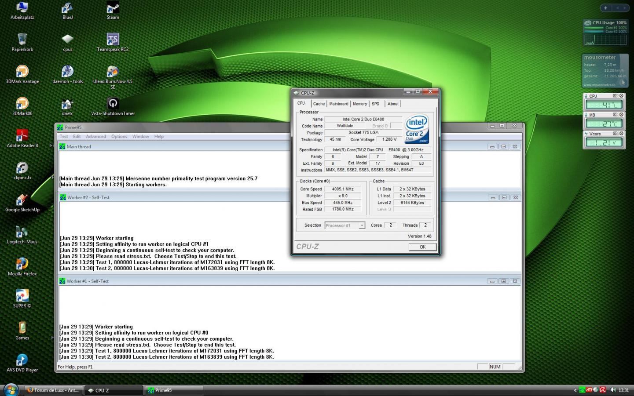
Task: Switch to the Mainboard tab in CPU-Z
Action: [x=339, y=104]
